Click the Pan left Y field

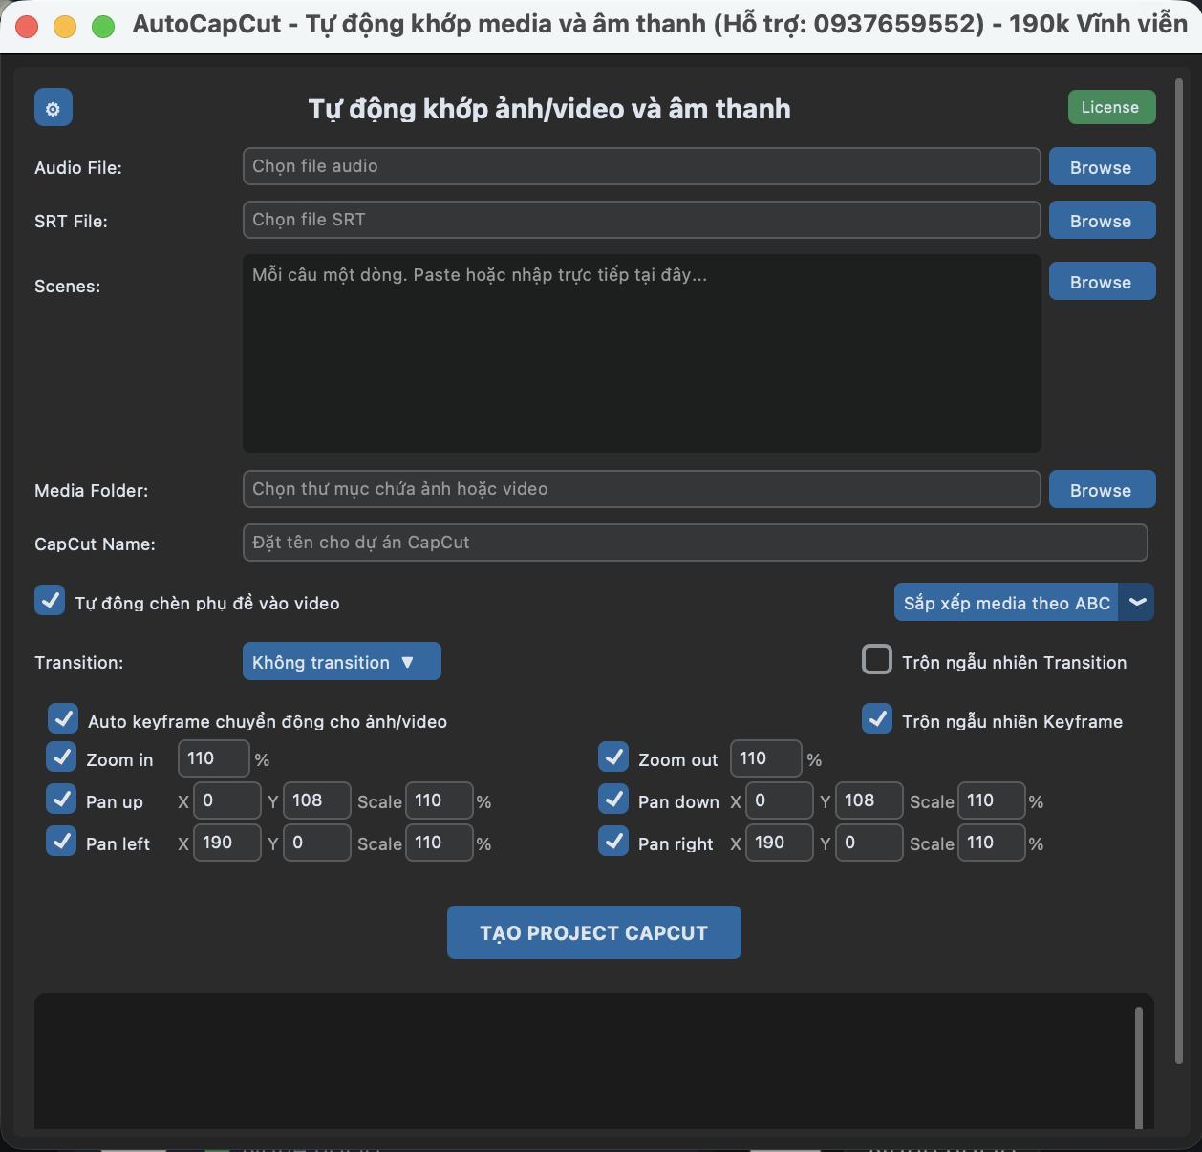tap(317, 843)
